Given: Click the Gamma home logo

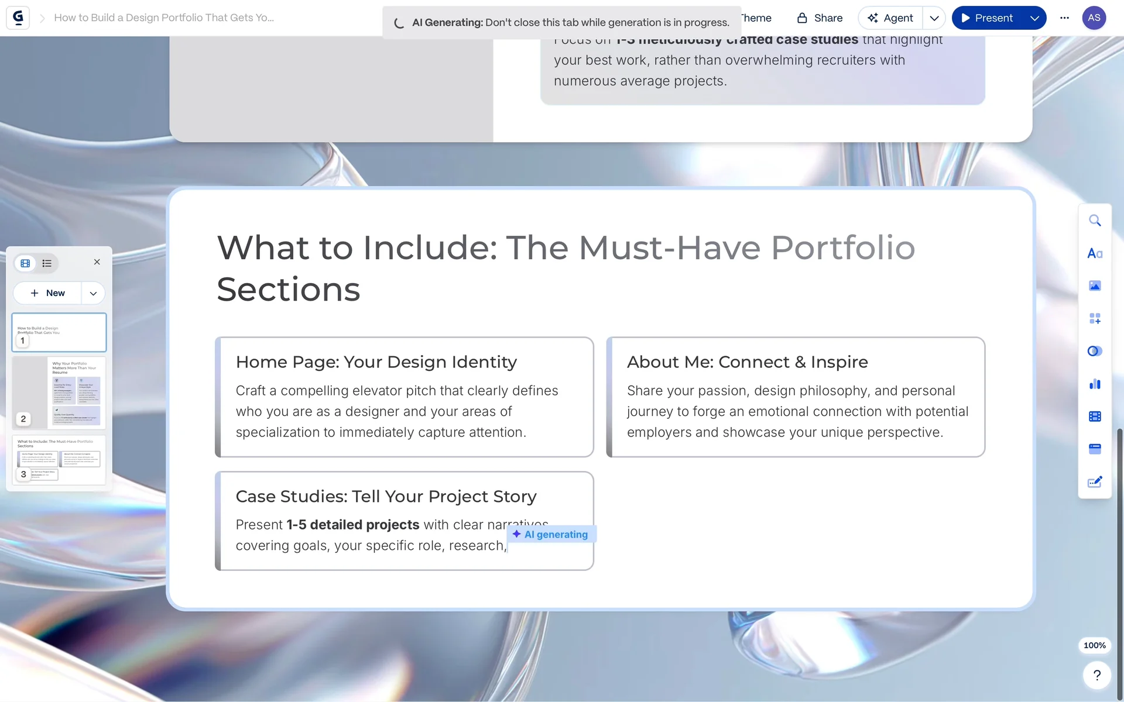Looking at the screenshot, I should pos(18,18).
